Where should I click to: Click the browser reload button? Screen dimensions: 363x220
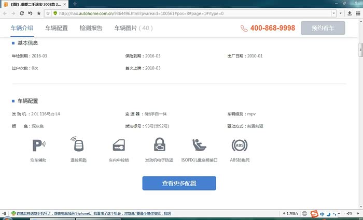click(21, 13)
